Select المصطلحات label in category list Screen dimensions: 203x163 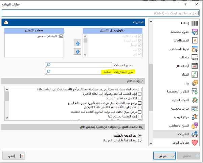pyautogui.click(x=181, y=40)
